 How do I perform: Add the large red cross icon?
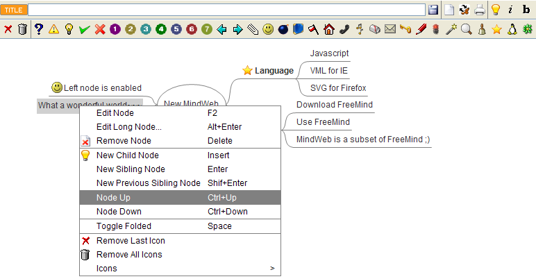click(100, 29)
